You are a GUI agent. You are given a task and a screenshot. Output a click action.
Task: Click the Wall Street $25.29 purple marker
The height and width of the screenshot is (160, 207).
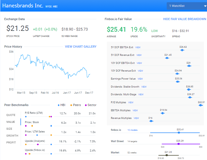pyautogui.click(x=179, y=144)
